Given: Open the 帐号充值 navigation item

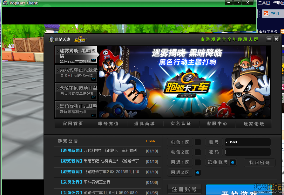Looking at the screenshot, I should pyautogui.click(x=109, y=124).
